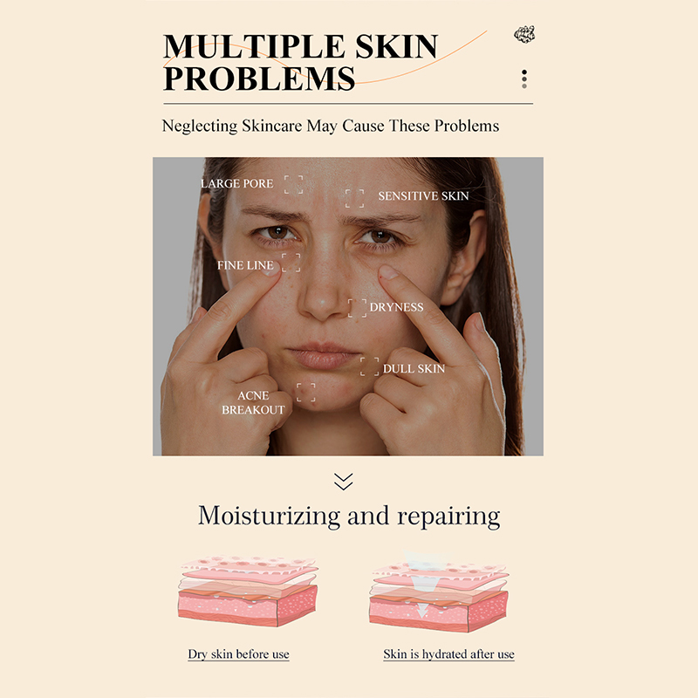Open the three-dot vertical menu

[524, 79]
